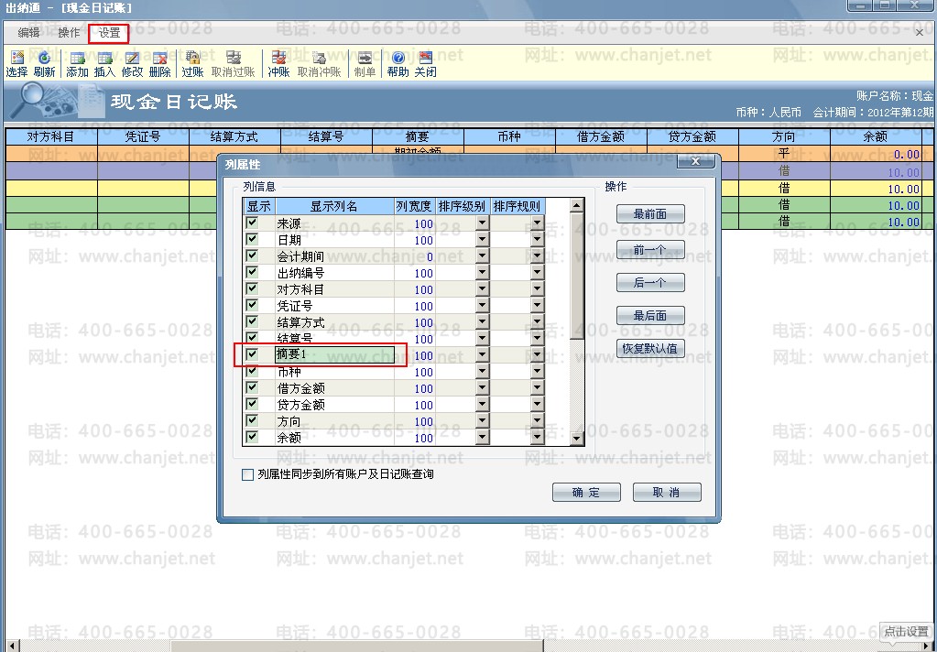Click the main window left scroll arrow
Screen dimensions: 937x652
(x=11, y=646)
